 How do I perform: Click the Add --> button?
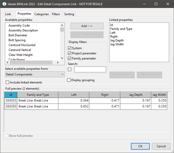[87, 26]
